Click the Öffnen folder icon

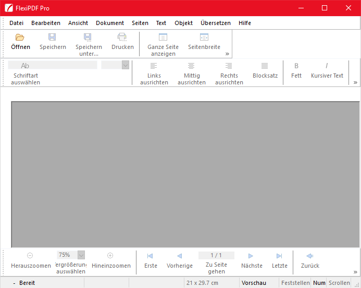coord(20,37)
